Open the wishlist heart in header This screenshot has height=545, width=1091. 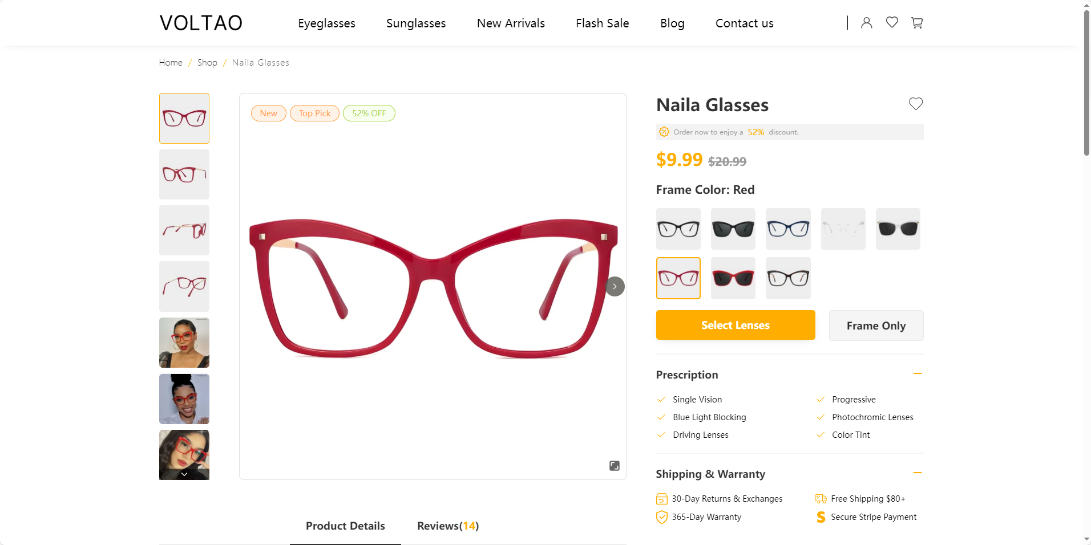click(892, 23)
